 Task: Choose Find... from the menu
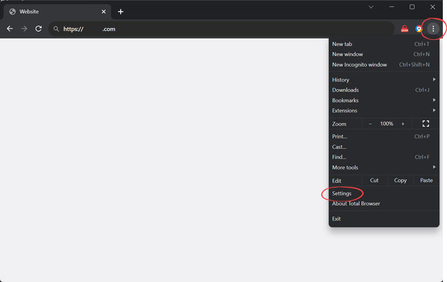pos(384,157)
